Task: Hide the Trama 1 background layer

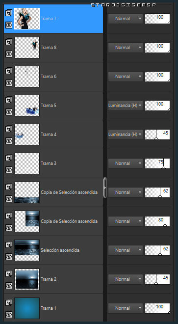Action: pyautogui.click(x=9, y=315)
